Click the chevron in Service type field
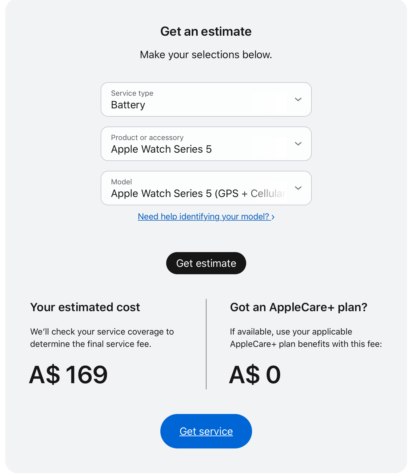 (298, 99)
